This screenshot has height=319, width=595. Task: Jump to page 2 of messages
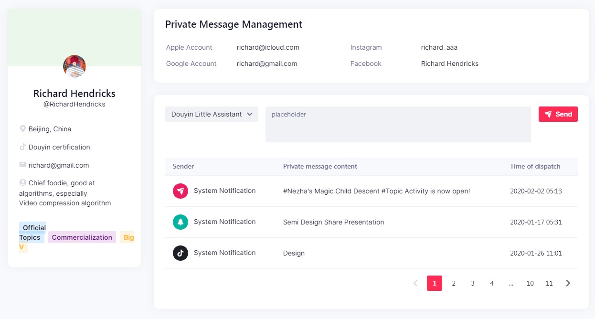click(x=454, y=283)
